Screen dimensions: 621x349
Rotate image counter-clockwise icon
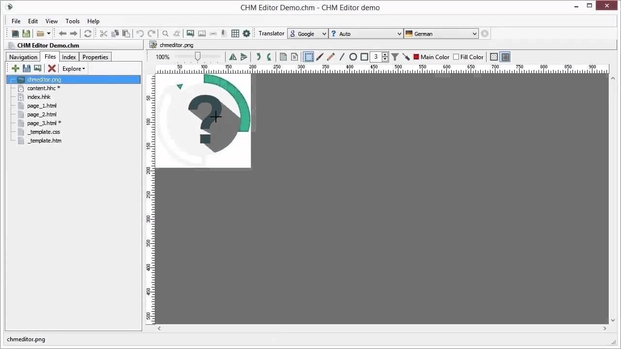click(x=269, y=57)
